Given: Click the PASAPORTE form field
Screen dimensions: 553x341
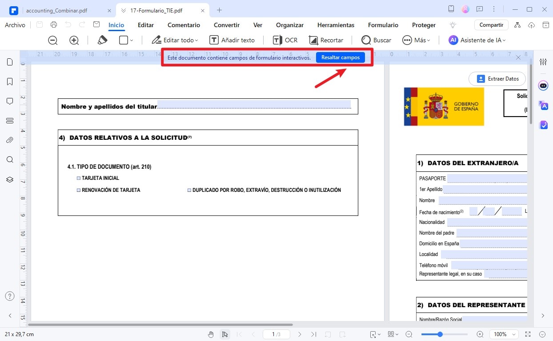Looking at the screenshot, I should (x=487, y=179).
